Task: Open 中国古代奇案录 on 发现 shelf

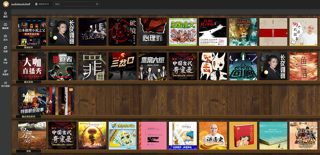Action: [x=62, y=136]
